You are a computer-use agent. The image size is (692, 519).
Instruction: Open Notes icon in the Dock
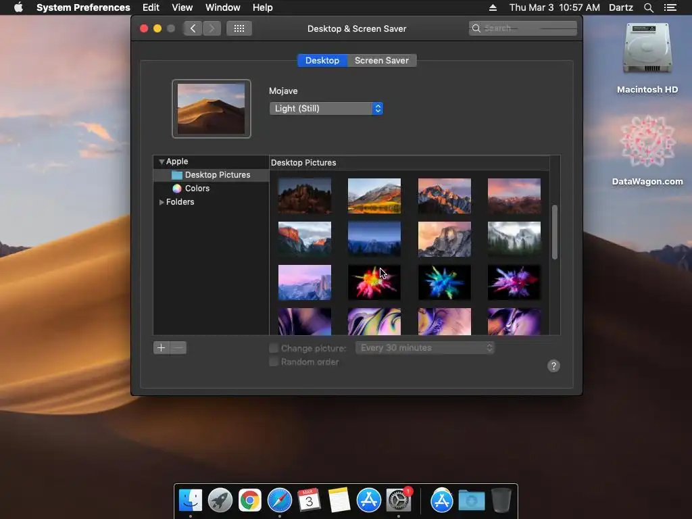(339, 500)
